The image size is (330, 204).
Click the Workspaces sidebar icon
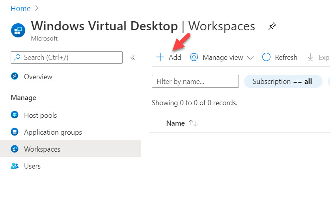15,149
